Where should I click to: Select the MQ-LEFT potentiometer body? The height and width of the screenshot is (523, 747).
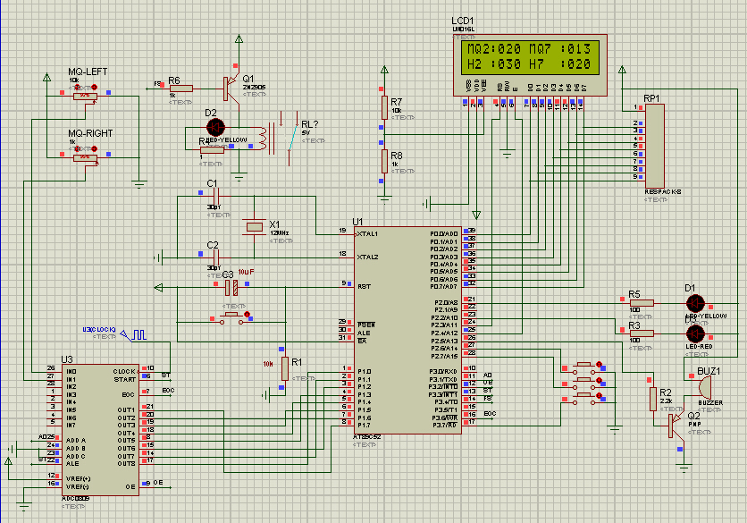85,97
